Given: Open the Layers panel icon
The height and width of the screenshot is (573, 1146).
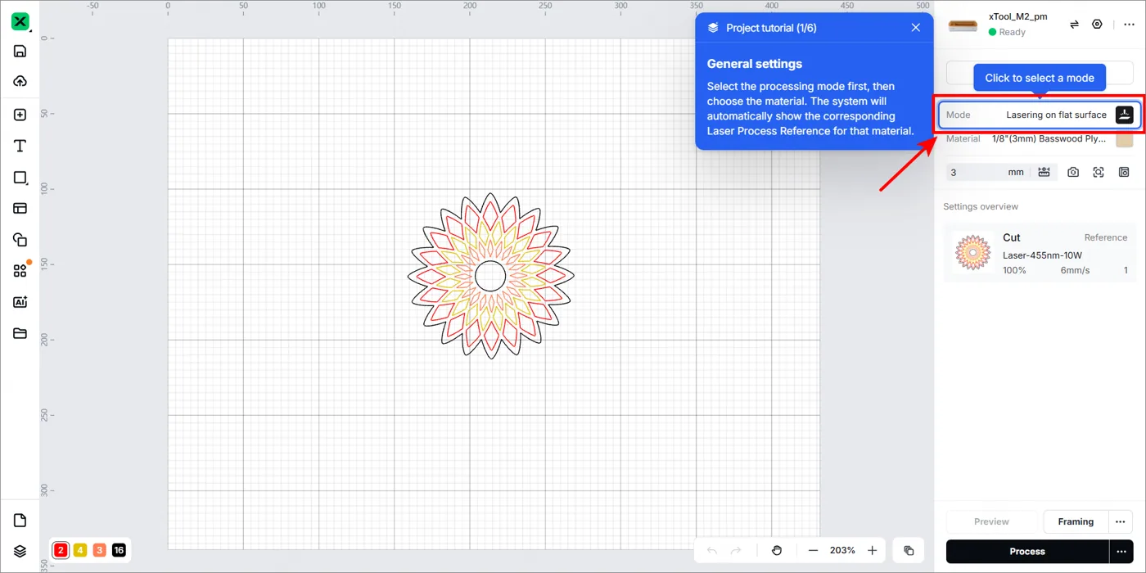Looking at the screenshot, I should pyautogui.click(x=20, y=552).
